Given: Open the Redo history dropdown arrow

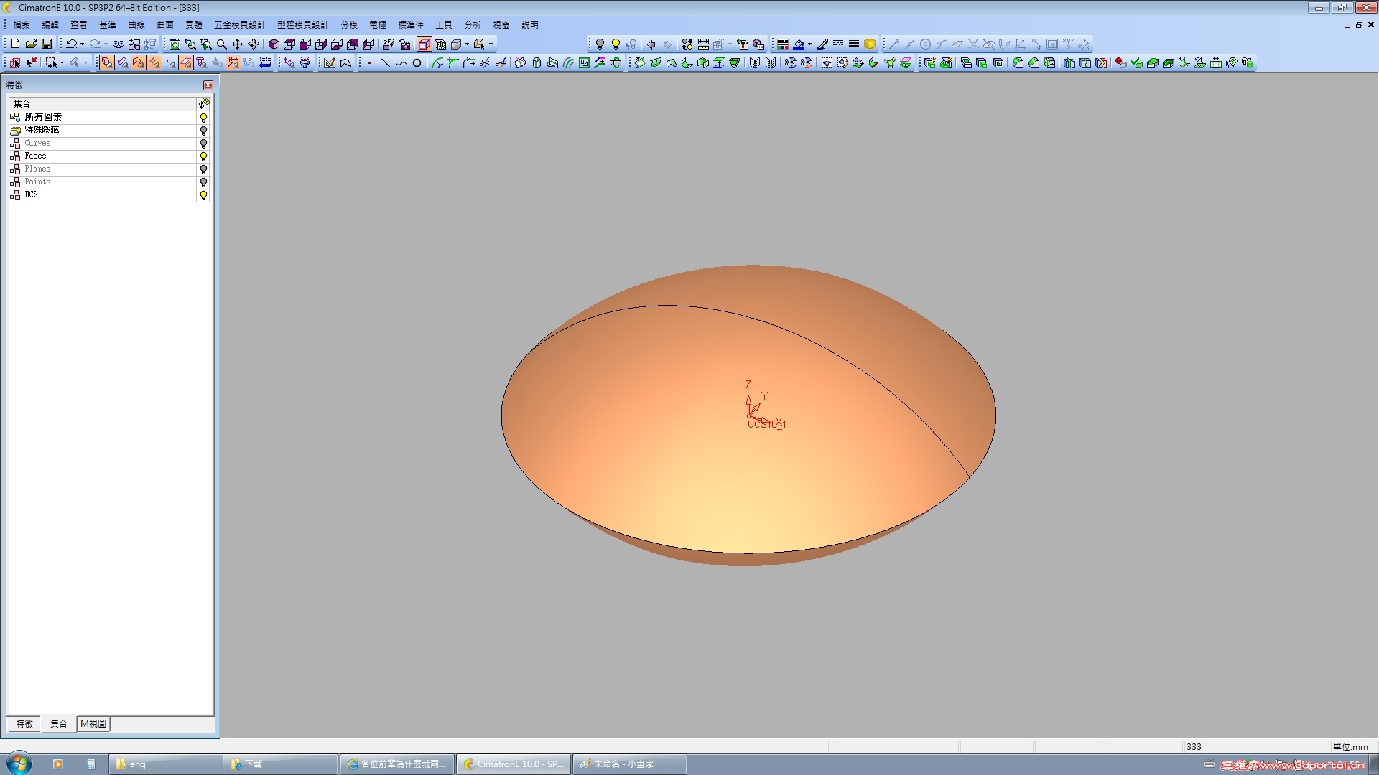Looking at the screenshot, I should 106,44.
